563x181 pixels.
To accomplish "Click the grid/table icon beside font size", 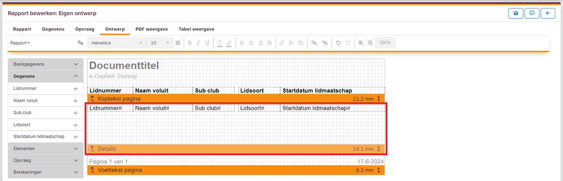I will [x=178, y=43].
